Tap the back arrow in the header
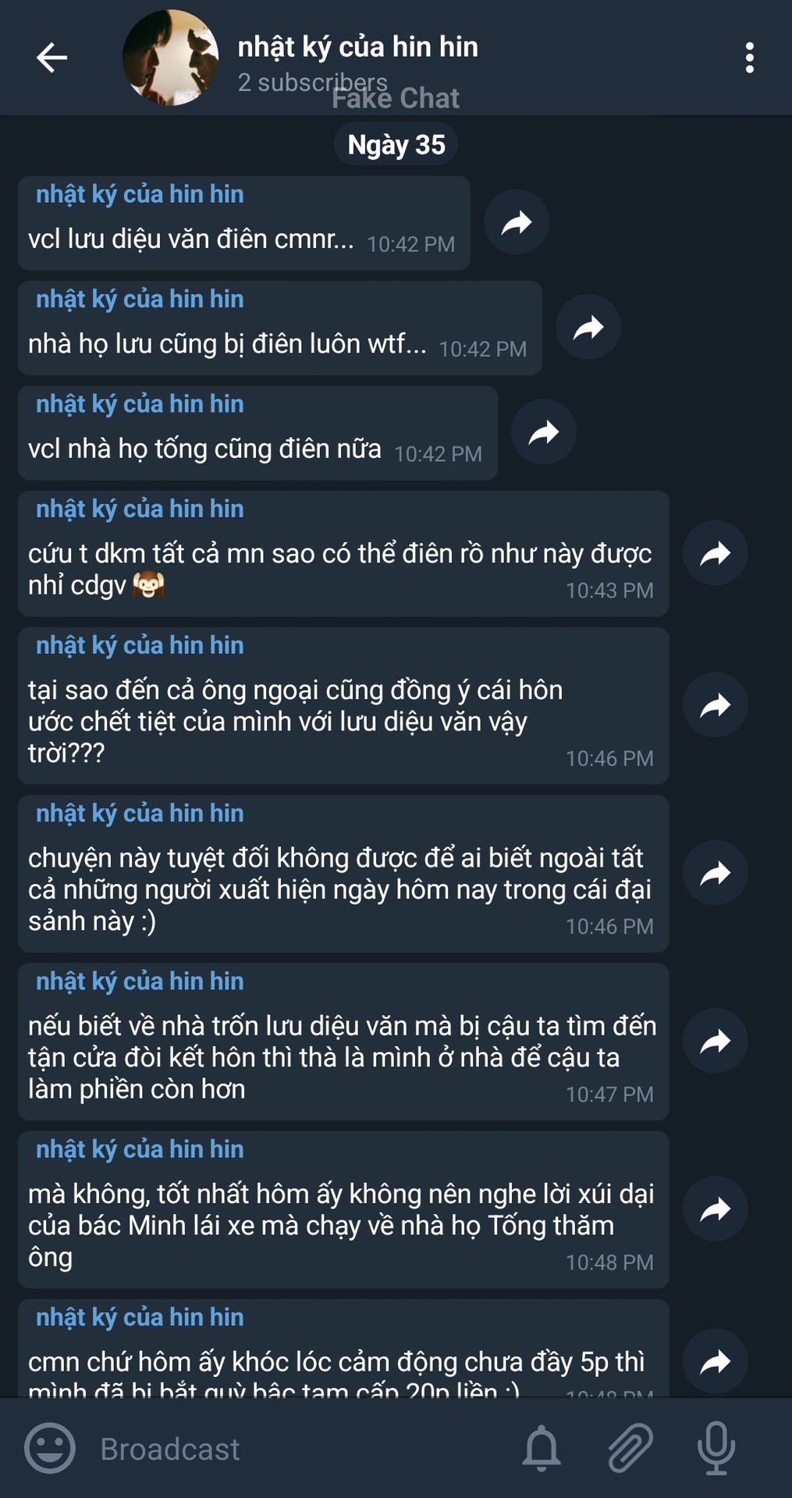The width and height of the screenshot is (792, 1498). (51, 58)
